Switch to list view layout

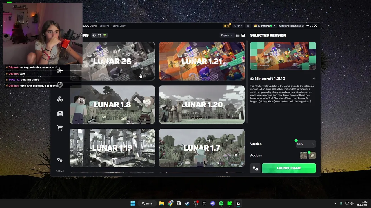[x=238, y=35]
